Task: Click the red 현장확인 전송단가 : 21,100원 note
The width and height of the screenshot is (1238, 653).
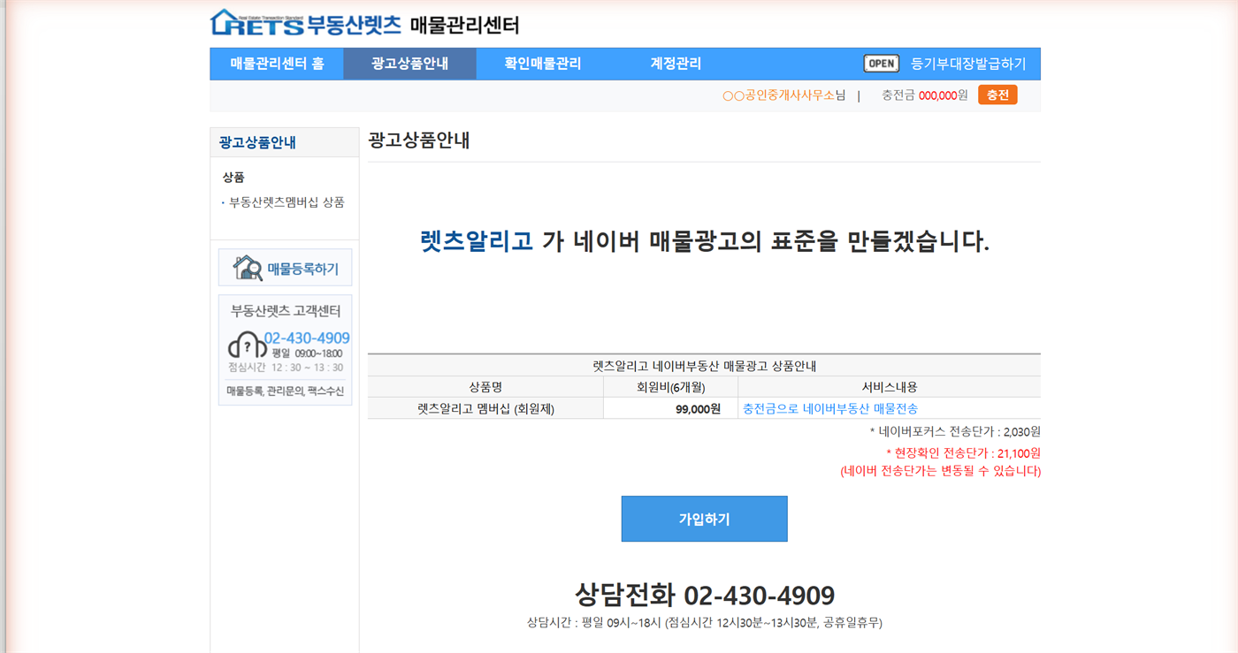Action: click(x=963, y=453)
